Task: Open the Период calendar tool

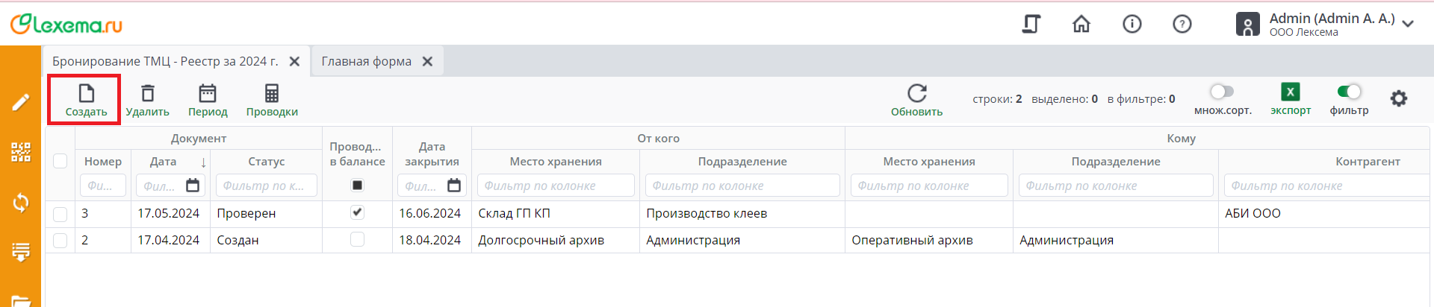Action: (x=208, y=94)
